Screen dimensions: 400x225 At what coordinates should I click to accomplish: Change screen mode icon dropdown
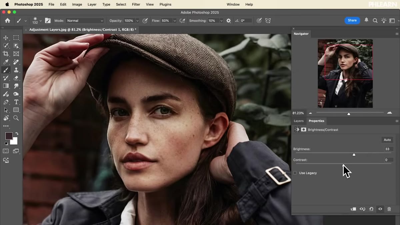[x=16, y=151]
